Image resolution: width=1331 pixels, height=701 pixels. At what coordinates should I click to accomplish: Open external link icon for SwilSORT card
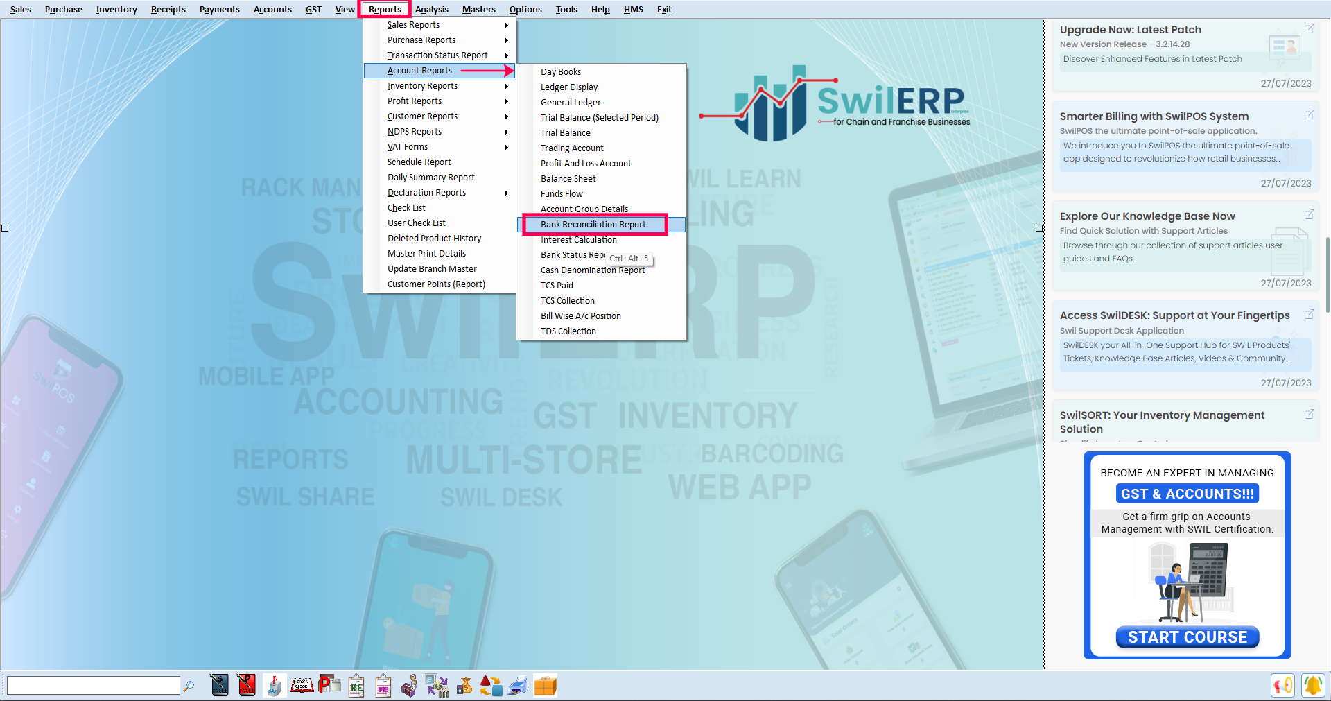pyautogui.click(x=1309, y=414)
